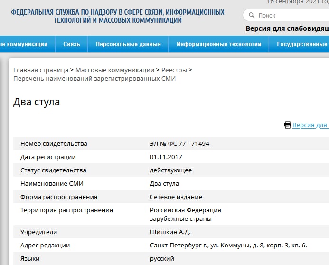Click the value Российская Федерация
Image resolution: width=329 pixels, height=265 pixels.
click(x=186, y=210)
